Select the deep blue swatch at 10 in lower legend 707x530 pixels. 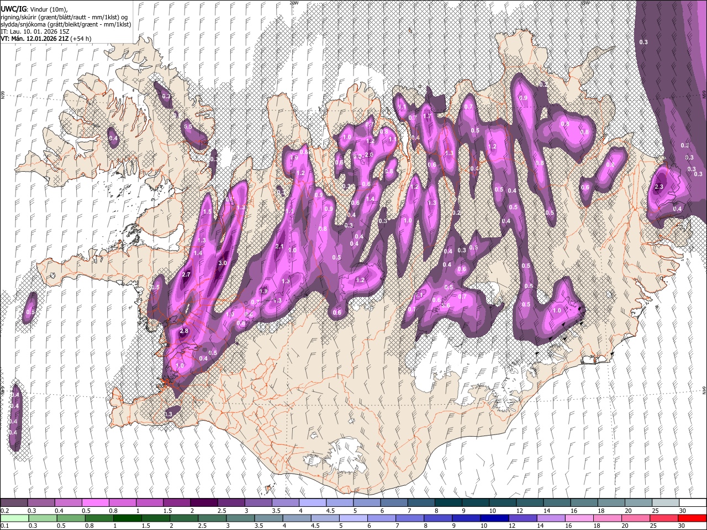coord(495,518)
